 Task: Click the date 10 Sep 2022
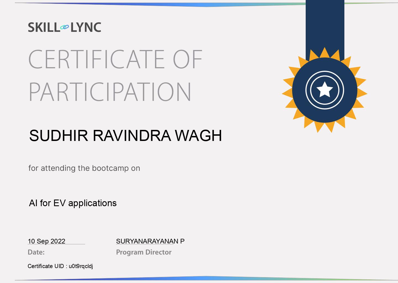click(x=46, y=241)
